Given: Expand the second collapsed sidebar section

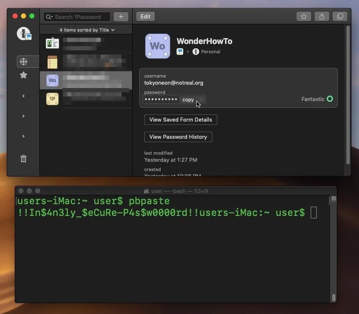Looking at the screenshot, I should pos(23,116).
